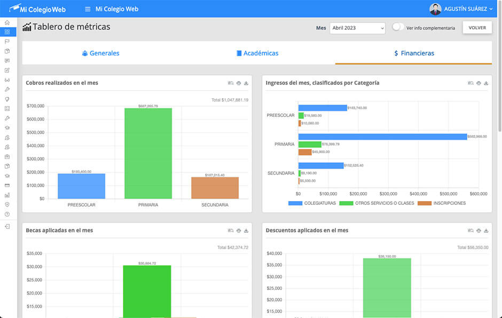Viewport: 502px width, 318px height.
Task: Switch to the Académicas tab
Action: tap(257, 53)
